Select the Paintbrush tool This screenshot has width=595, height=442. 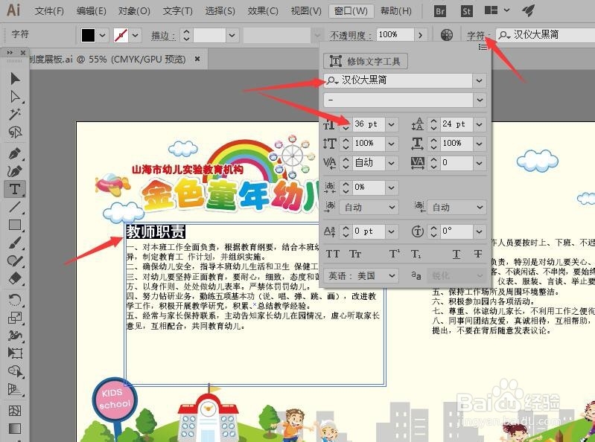15,243
